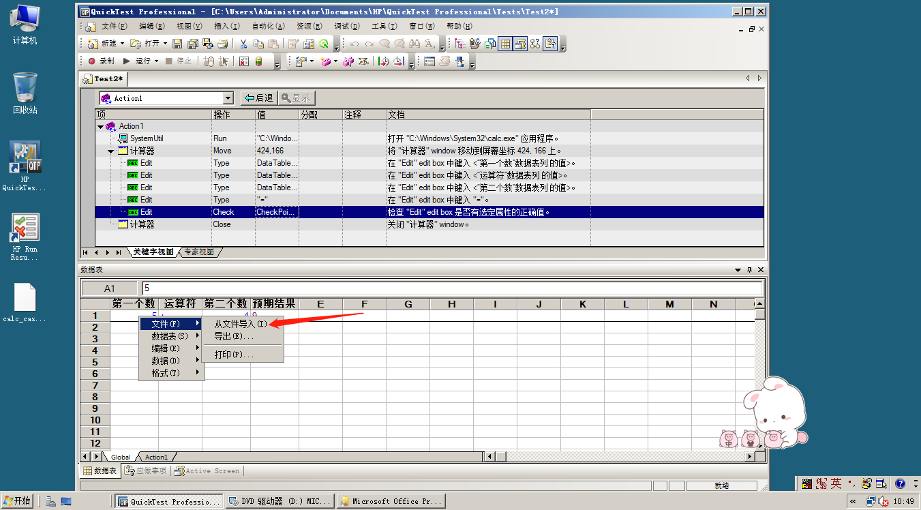Image resolution: width=921 pixels, height=510 pixels.
Task: Click the keyword view first-tab navigation arrow
Action: [86, 252]
